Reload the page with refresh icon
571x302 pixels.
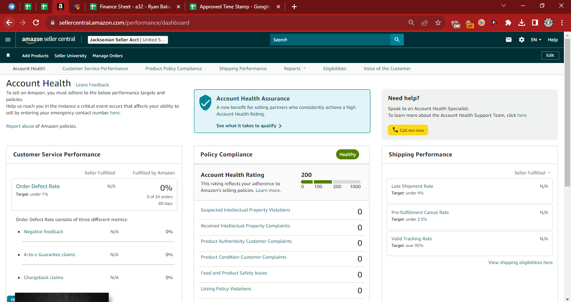(36, 23)
